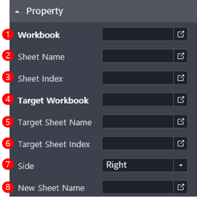
Task: Focus the Workbook input field
Action: 138,34
